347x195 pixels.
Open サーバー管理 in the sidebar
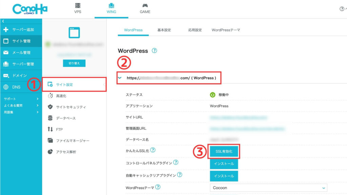click(21, 64)
